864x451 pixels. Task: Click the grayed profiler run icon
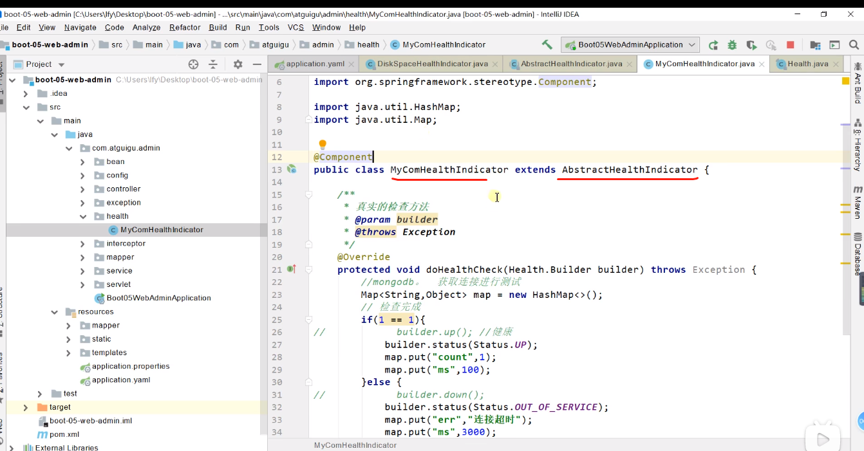click(771, 45)
